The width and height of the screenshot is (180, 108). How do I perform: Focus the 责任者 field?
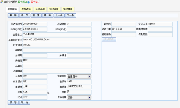point(57,61)
